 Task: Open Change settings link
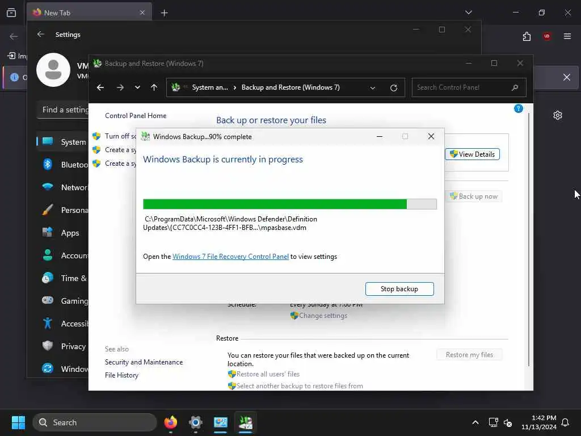(x=319, y=316)
